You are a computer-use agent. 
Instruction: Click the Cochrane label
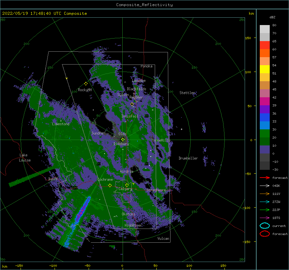[x=105, y=179]
